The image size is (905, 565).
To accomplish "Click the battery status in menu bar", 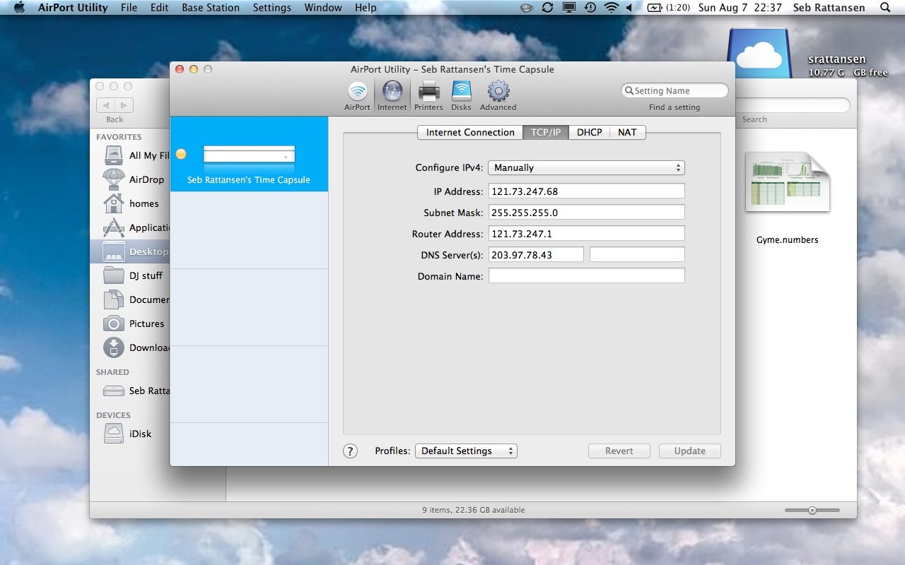I will 668,8.
